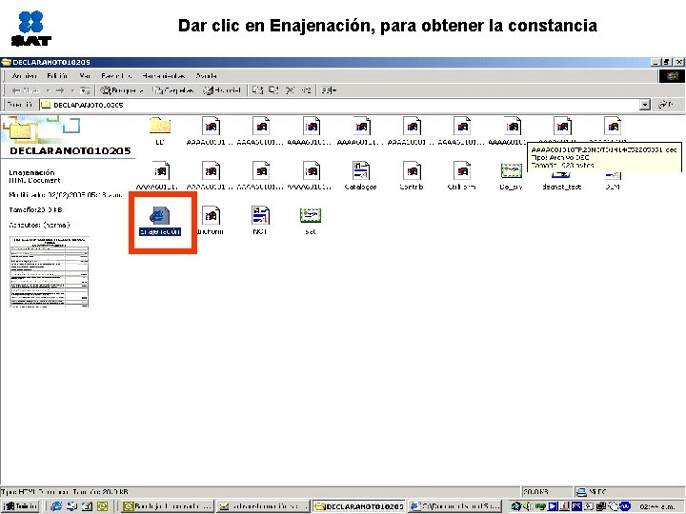
Task: Click the system tray clock
Action: (659, 506)
